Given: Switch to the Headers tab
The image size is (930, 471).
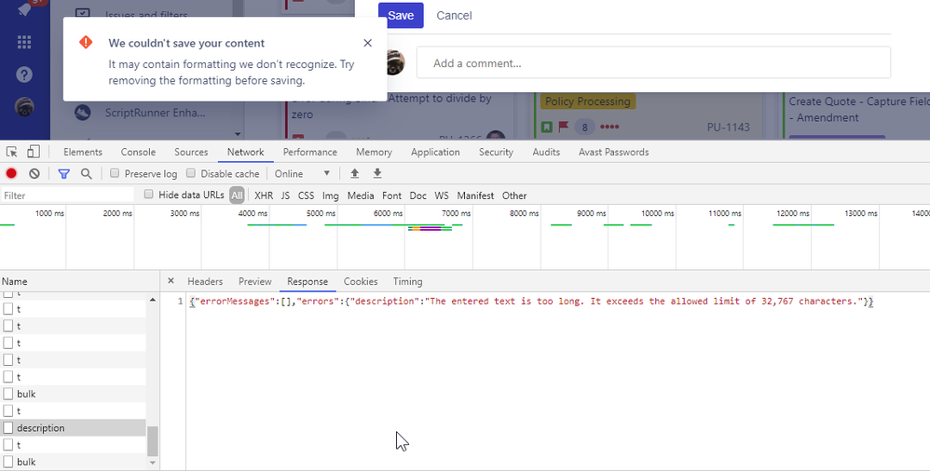Looking at the screenshot, I should (205, 281).
